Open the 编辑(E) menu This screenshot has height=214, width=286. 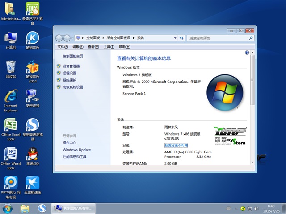click(78, 47)
